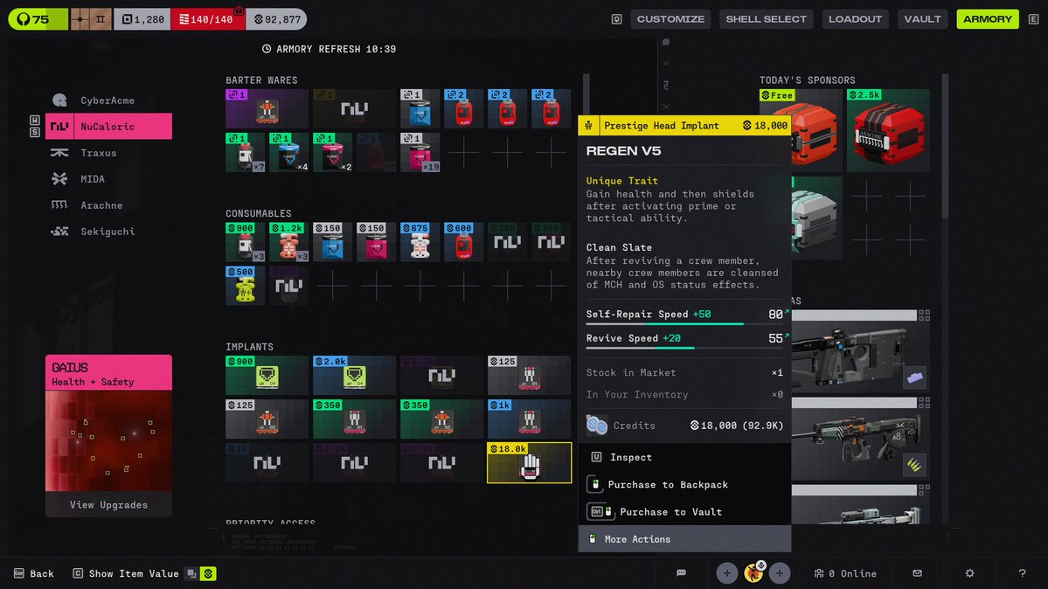Screen dimensions: 1048x589
Task: Open the chat bubble icon in bottom bar
Action: (x=681, y=573)
